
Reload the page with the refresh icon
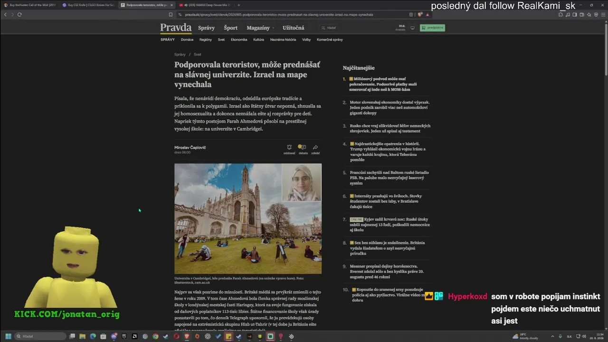[19, 15]
